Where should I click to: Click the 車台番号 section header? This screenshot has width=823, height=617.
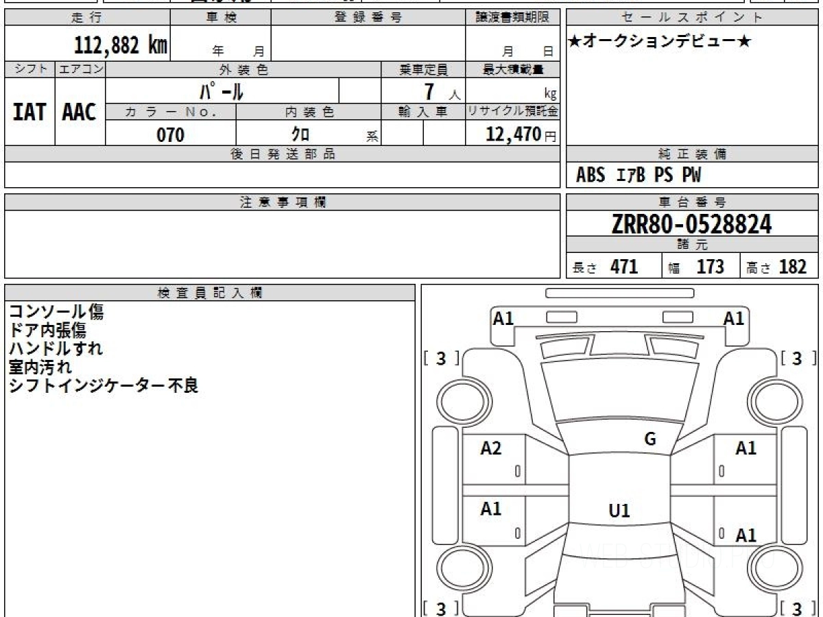(x=692, y=202)
